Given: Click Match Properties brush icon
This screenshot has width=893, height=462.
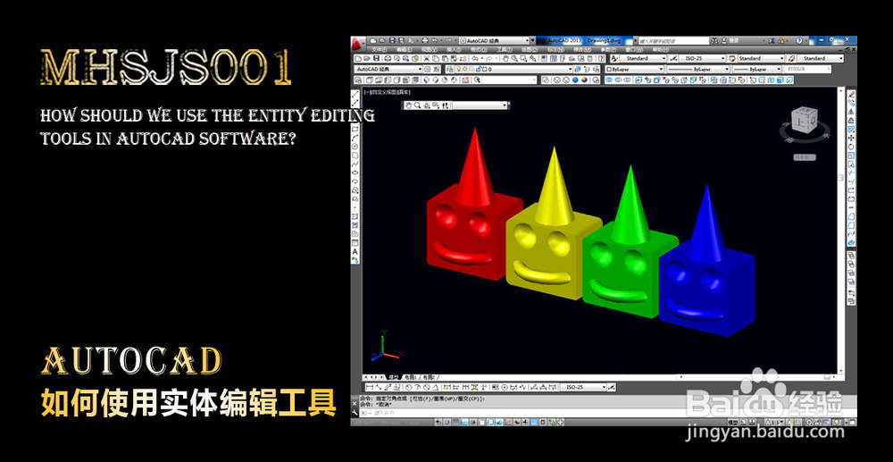Looking at the screenshot, I should point(454,58).
